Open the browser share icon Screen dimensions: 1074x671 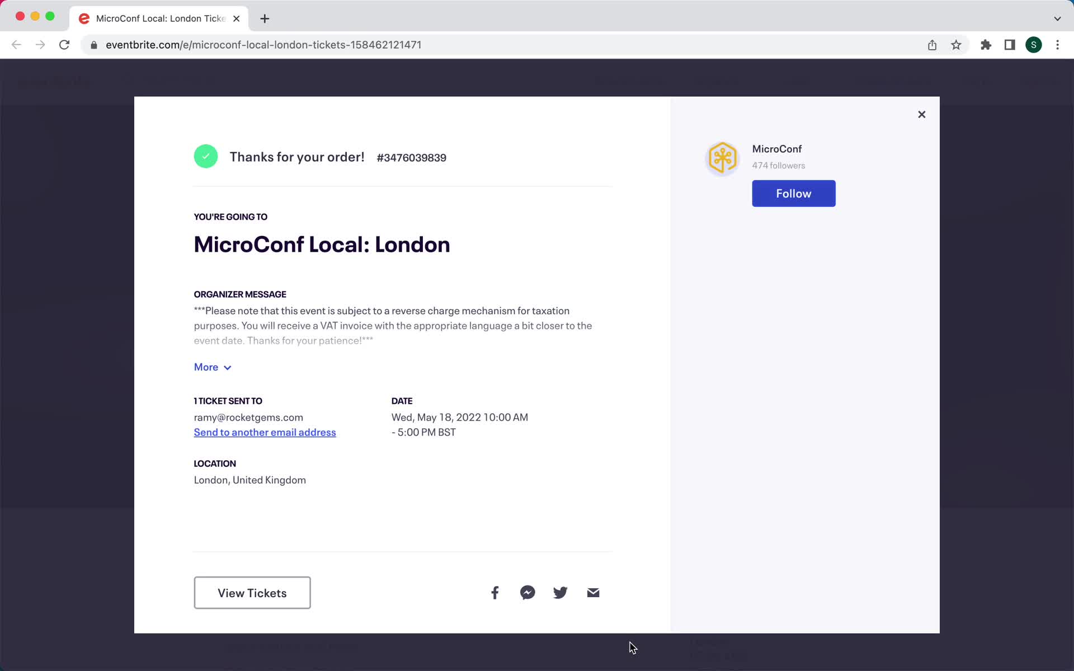932,45
